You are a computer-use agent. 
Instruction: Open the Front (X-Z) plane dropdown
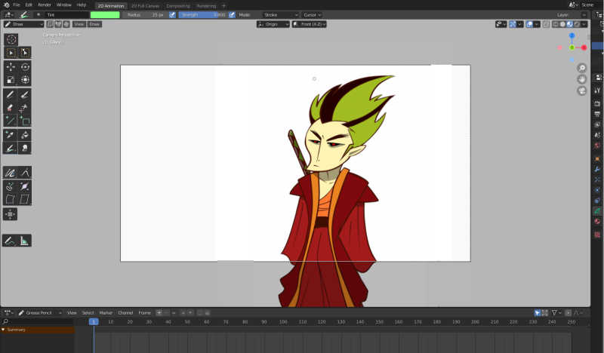[x=310, y=24]
